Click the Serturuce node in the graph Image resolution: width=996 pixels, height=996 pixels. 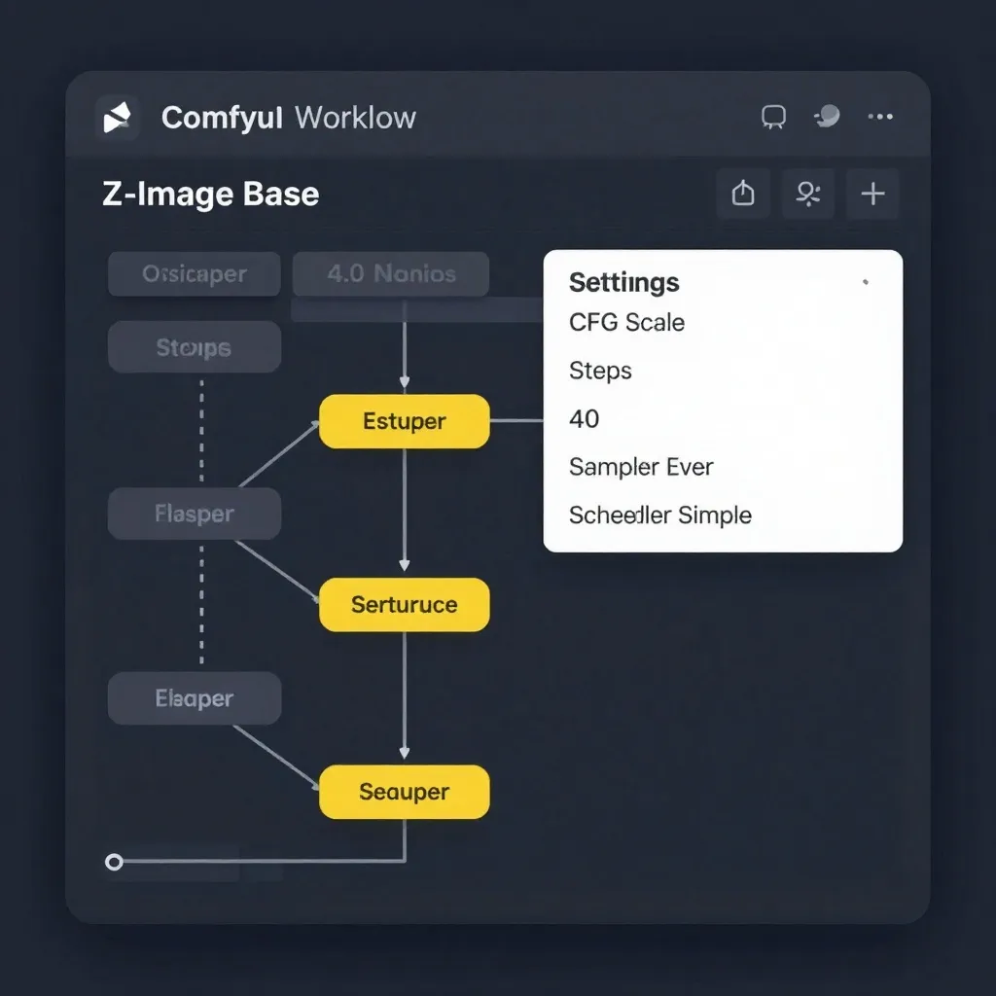click(404, 604)
